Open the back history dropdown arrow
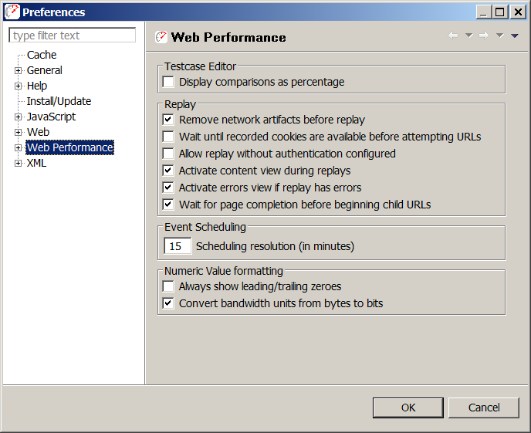The width and height of the screenshot is (531, 433). 468,36
